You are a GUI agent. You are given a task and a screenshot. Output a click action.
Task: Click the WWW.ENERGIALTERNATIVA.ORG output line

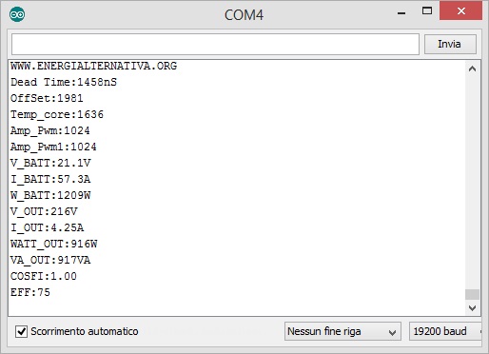point(94,66)
